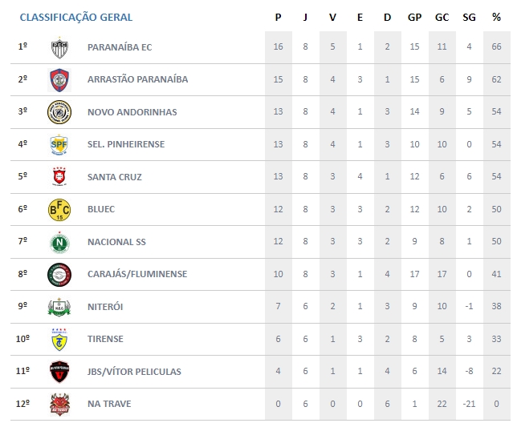Open the Santa Cruz team crest
The height and width of the screenshot is (427, 513).
(59, 177)
